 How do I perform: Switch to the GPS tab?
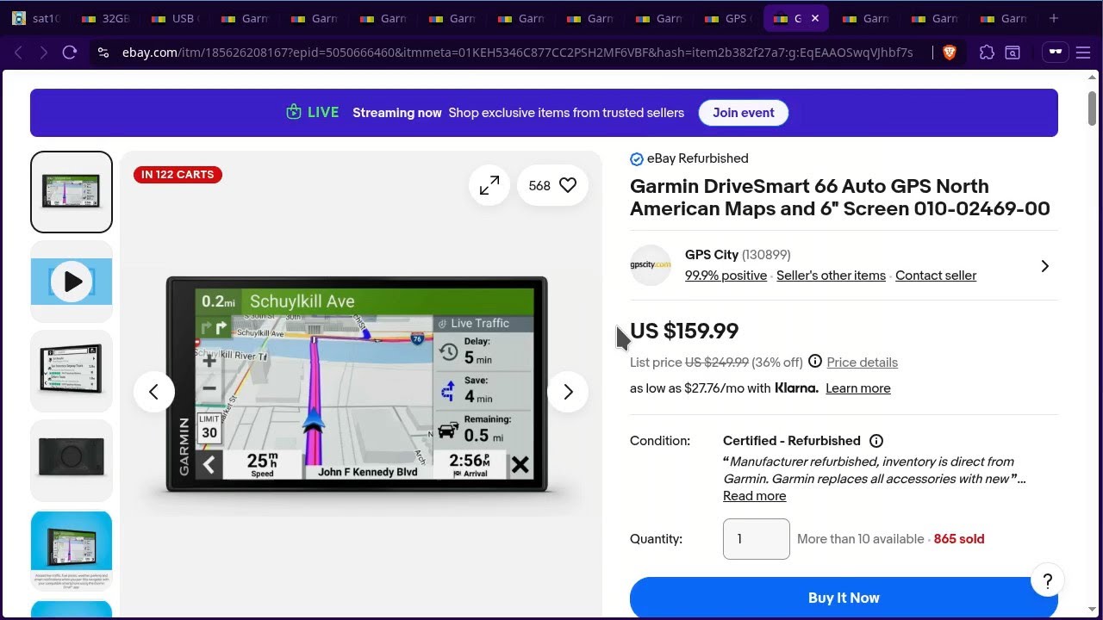pos(727,18)
